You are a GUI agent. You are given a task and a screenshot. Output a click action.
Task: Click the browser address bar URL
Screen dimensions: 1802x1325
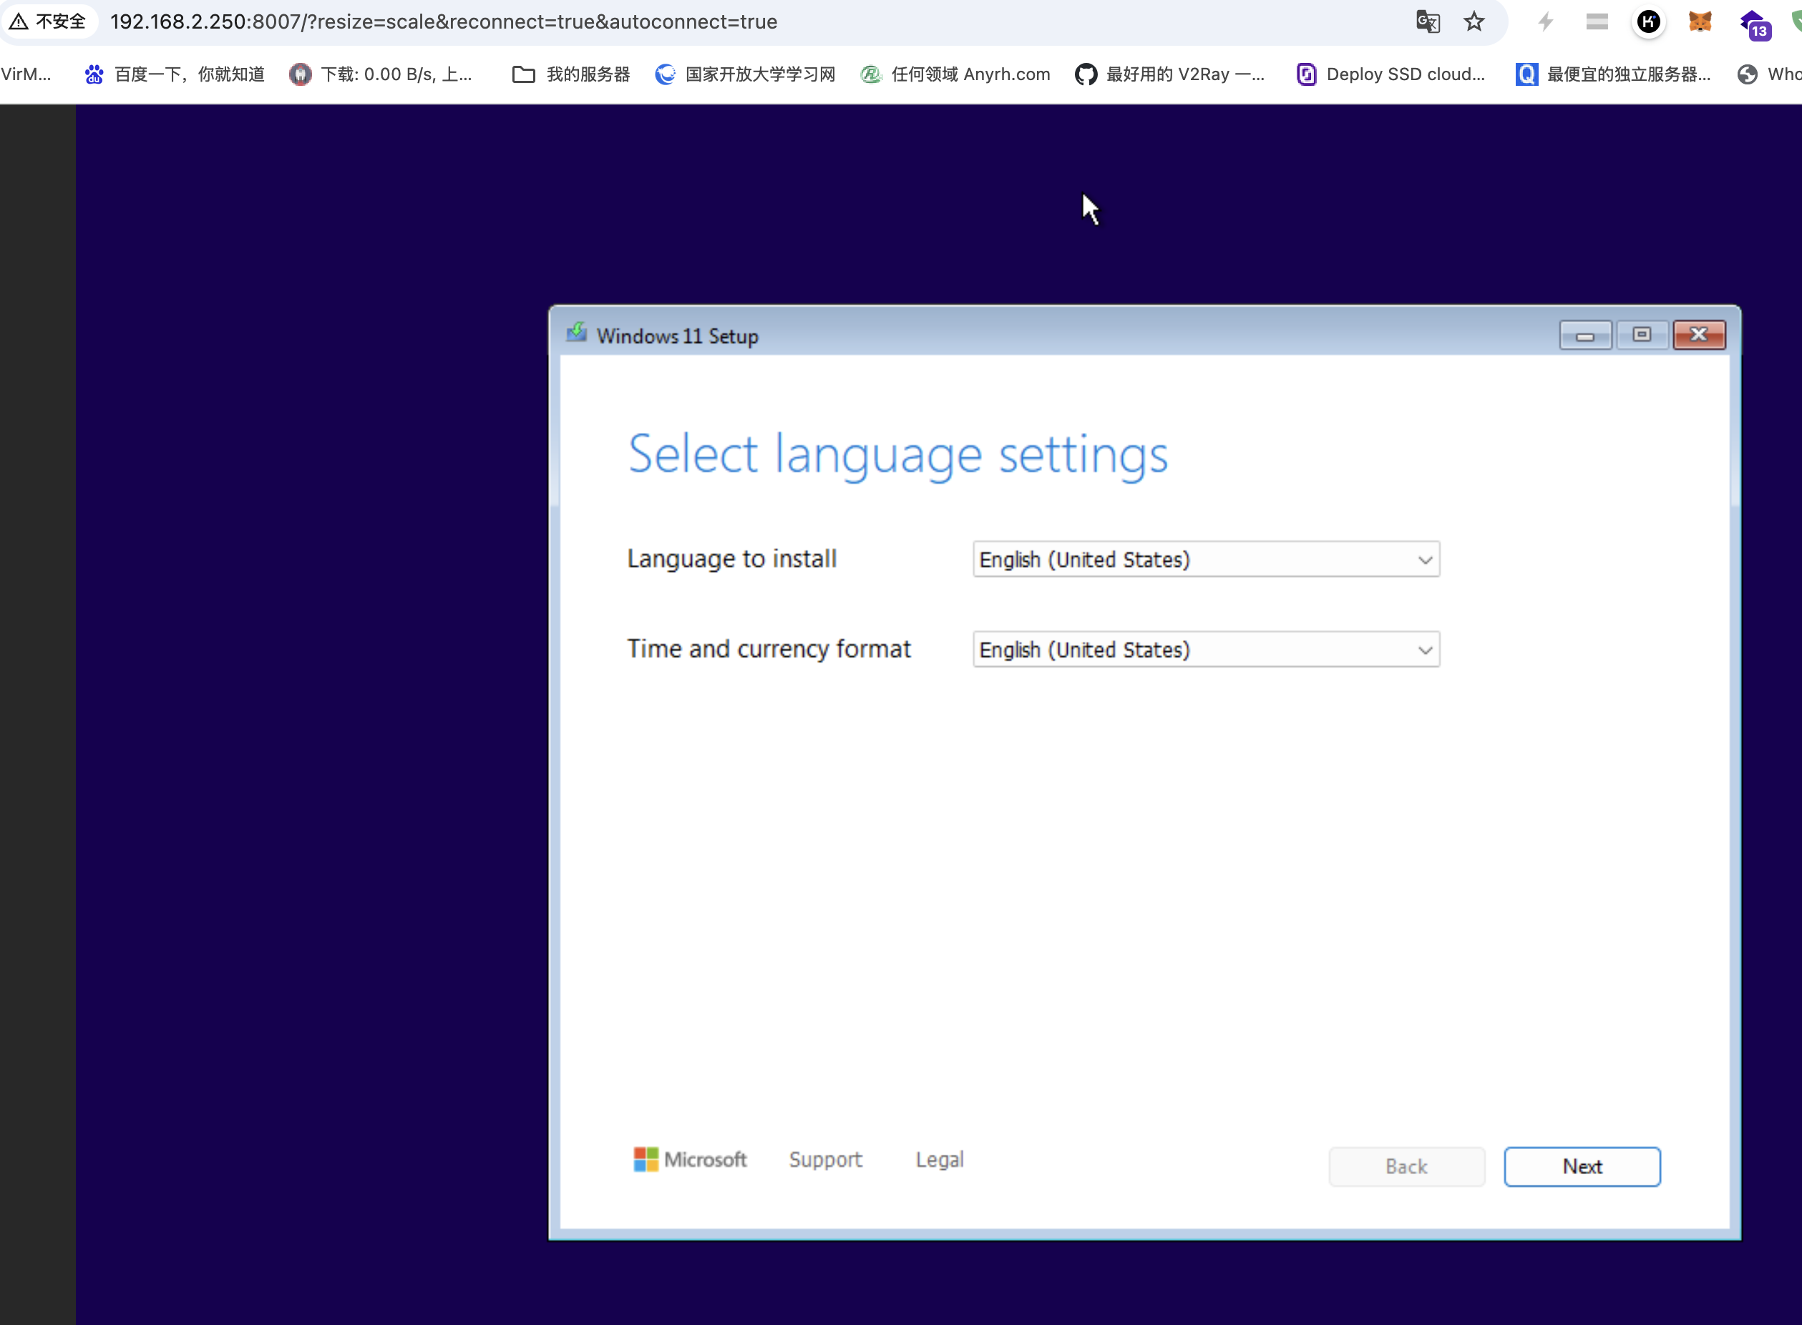coord(444,21)
